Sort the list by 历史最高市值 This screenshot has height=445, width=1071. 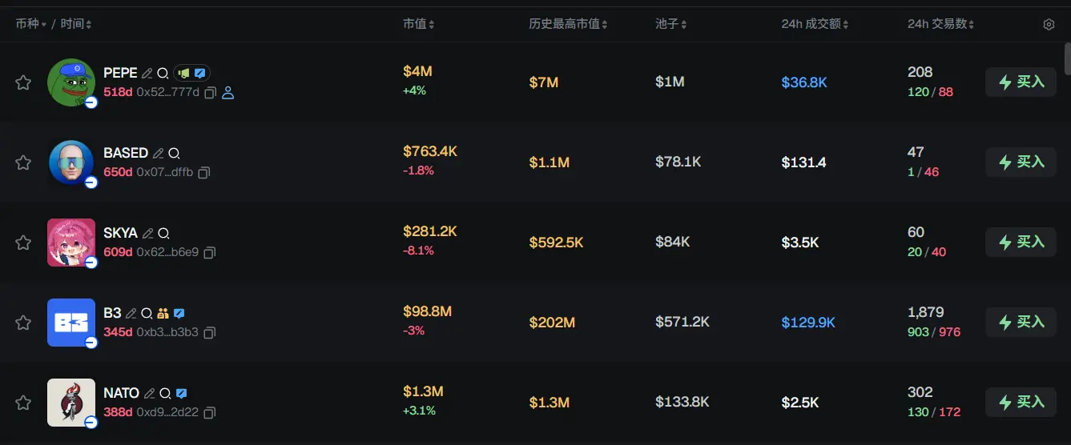click(568, 24)
